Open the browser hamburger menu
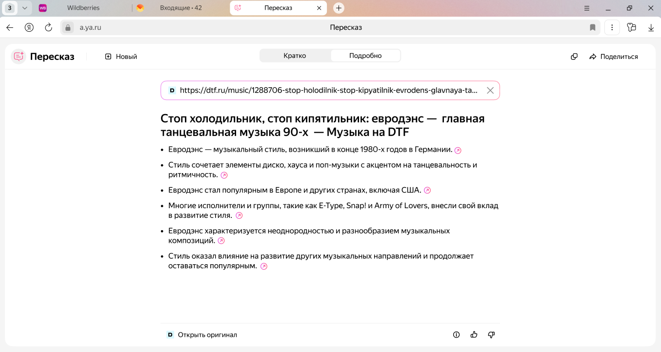The width and height of the screenshot is (661, 352). (x=587, y=8)
